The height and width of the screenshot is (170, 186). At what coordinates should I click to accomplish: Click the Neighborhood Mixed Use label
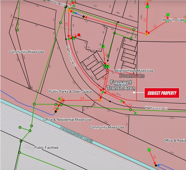click(134, 71)
